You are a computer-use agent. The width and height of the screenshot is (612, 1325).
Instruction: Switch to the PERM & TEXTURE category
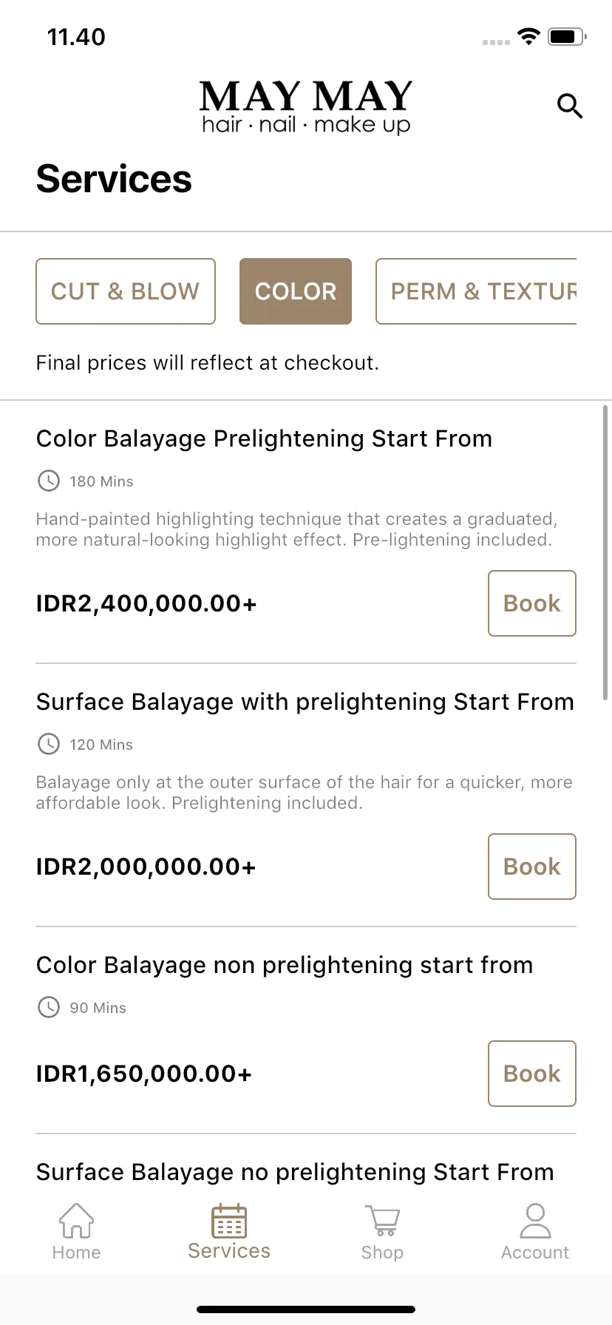pos(476,291)
